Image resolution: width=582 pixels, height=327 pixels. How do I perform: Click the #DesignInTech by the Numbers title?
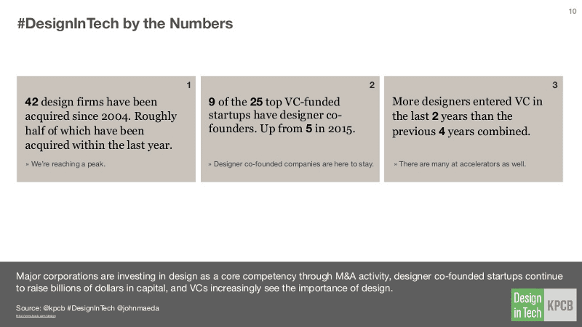[x=124, y=24]
